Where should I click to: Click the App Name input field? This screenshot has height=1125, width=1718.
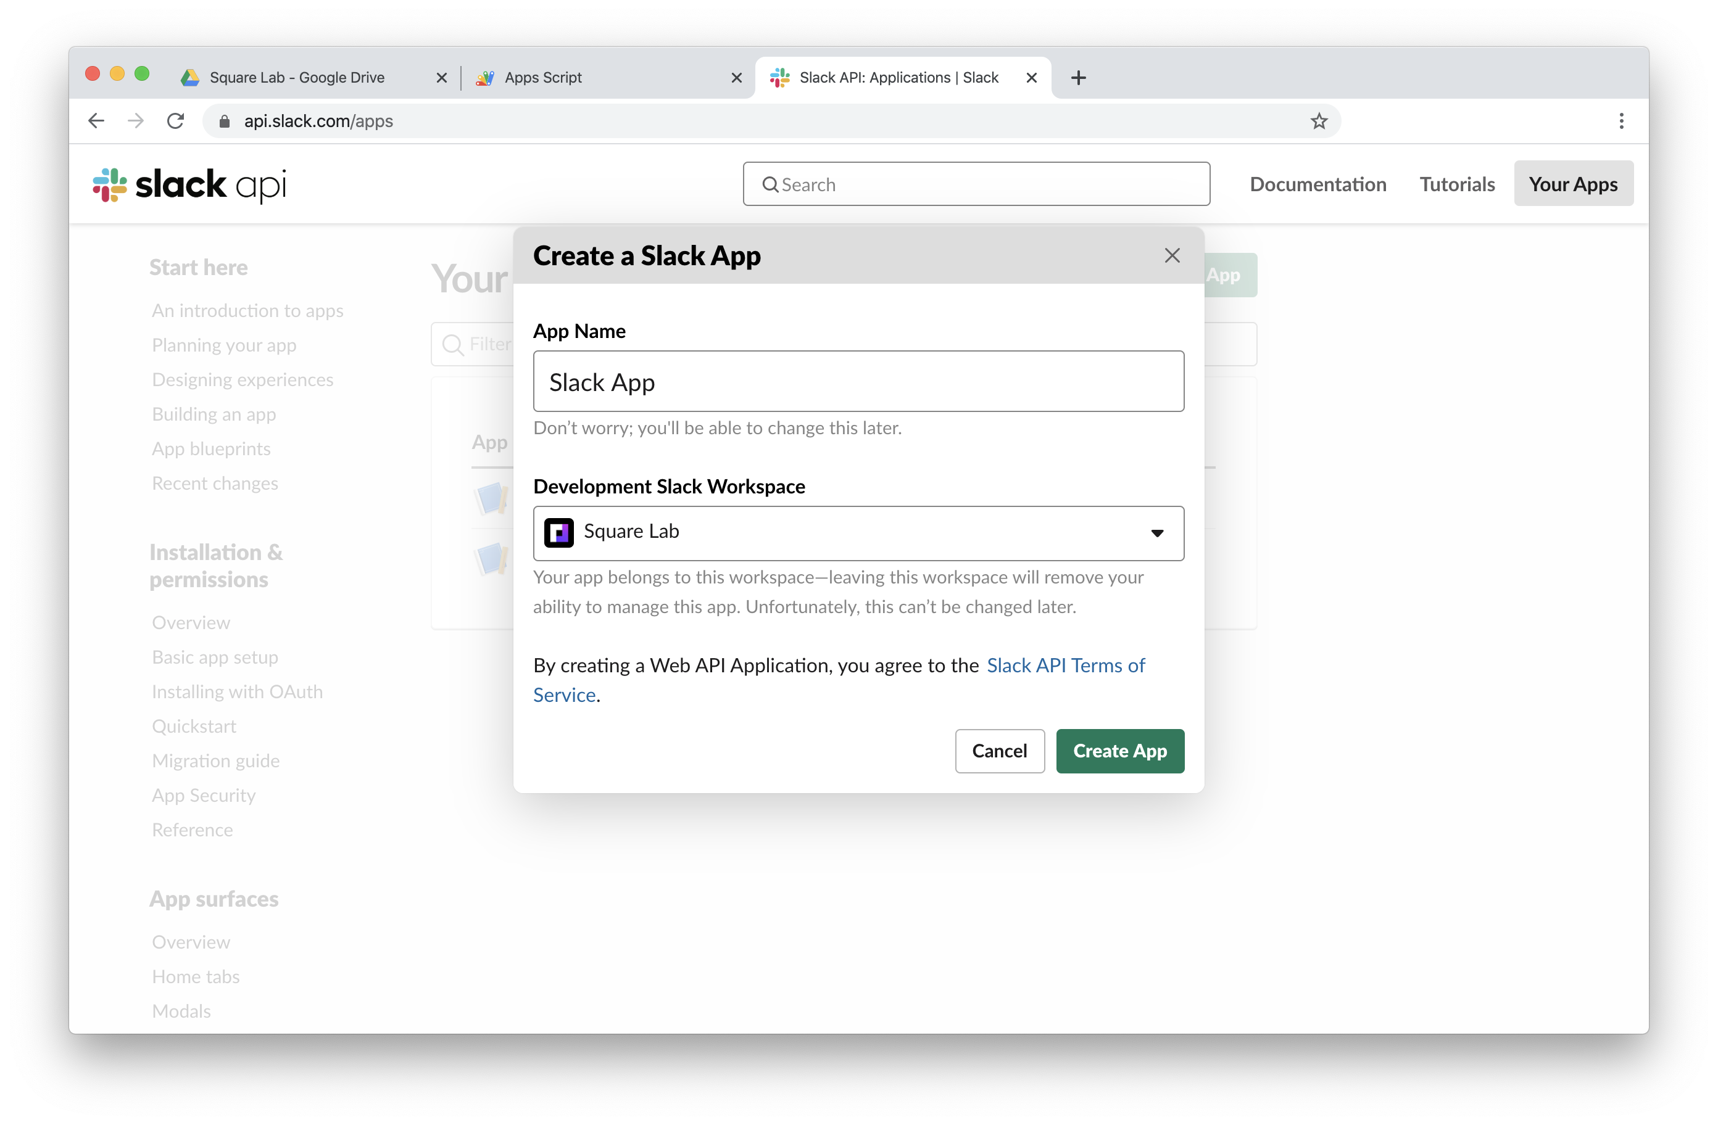pos(858,381)
